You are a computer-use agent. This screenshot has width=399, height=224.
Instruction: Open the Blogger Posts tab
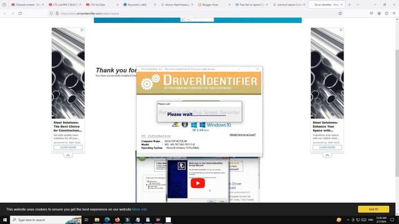[x=214, y=4]
